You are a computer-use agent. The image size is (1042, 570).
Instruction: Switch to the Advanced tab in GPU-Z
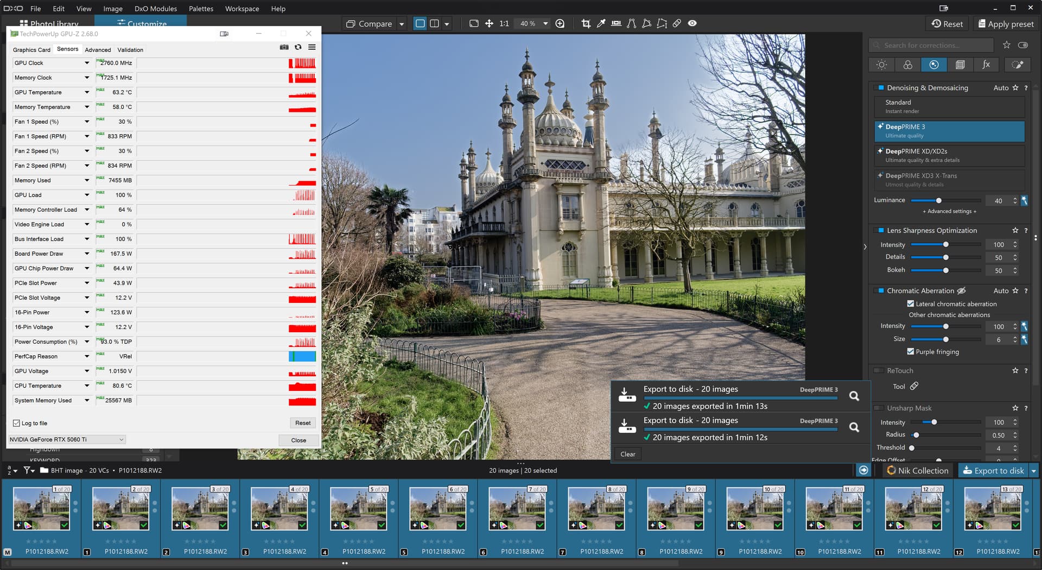[98, 49]
